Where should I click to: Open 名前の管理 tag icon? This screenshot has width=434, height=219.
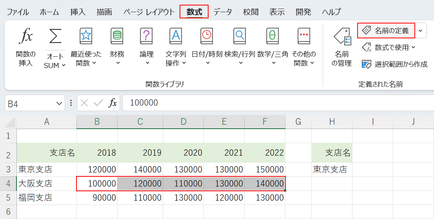[342, 37]
